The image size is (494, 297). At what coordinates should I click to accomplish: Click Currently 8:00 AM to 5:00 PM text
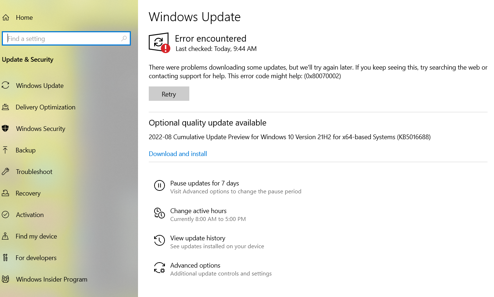tap(208, 219)
